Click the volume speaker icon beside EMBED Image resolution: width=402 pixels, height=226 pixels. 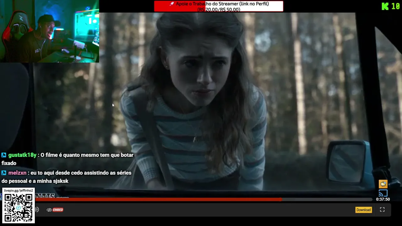37,210
